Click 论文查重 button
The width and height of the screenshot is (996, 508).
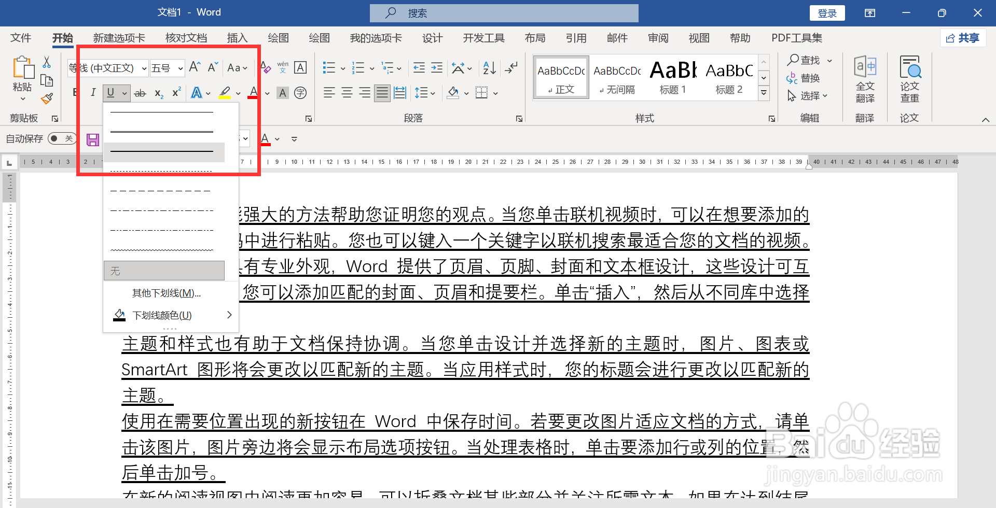pos(909,79)
